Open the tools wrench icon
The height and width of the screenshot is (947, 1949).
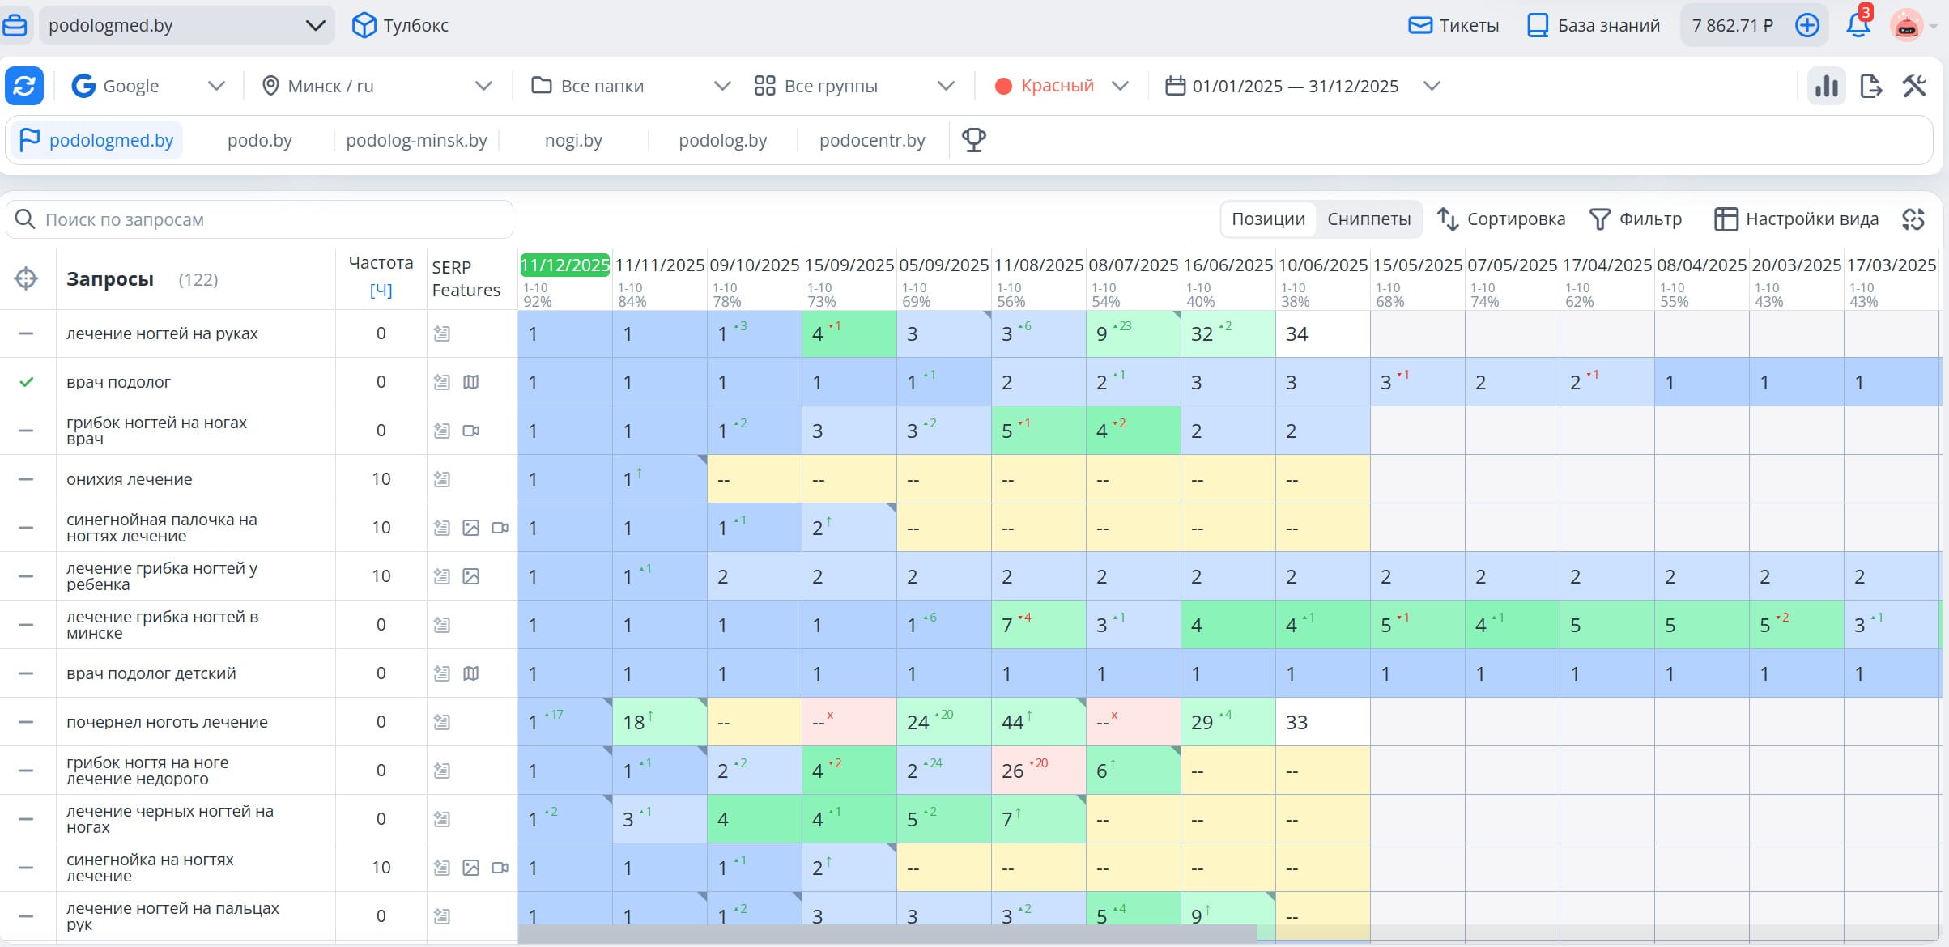1915,86
